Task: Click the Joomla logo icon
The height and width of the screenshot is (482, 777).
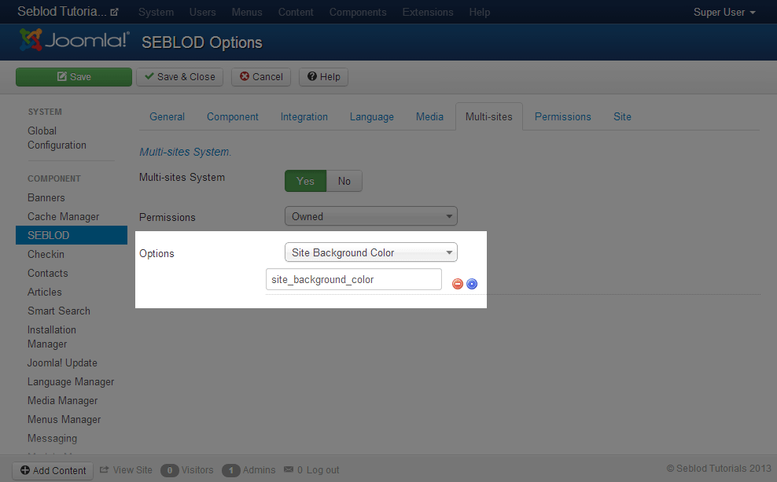Action: pos(31,39)
